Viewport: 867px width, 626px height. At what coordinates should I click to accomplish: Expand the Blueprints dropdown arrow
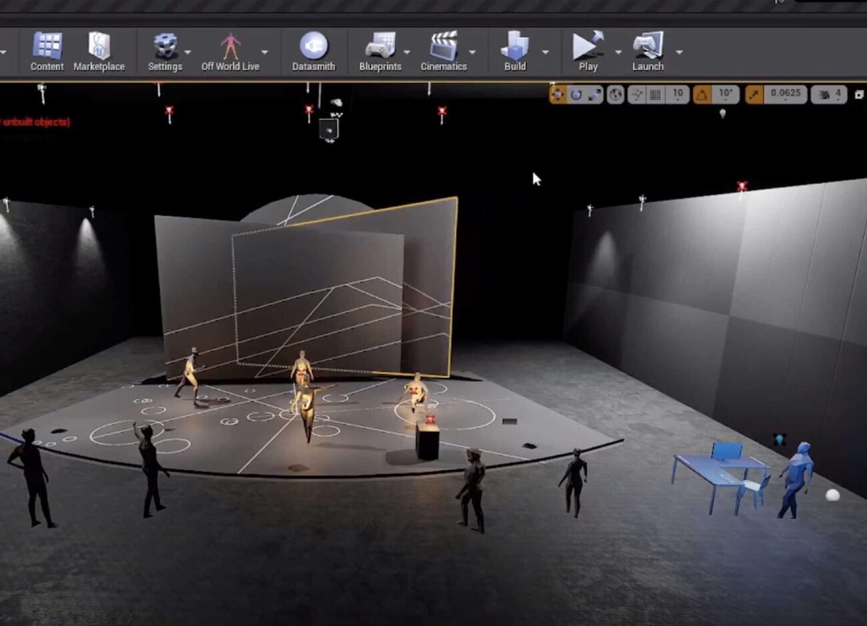click(x=407, y=52)
